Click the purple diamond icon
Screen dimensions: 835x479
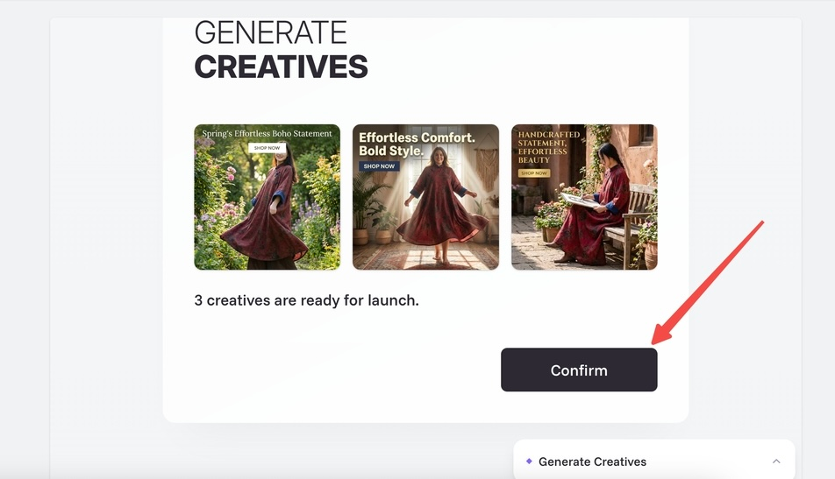pyautogui.click(x=529, y=461)
